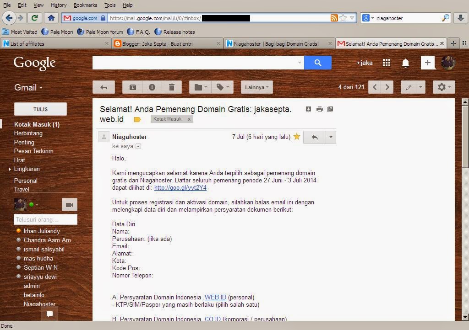Start a video call with the camera icon
Screen dimensions: 469x330
(x=70, y=205)
